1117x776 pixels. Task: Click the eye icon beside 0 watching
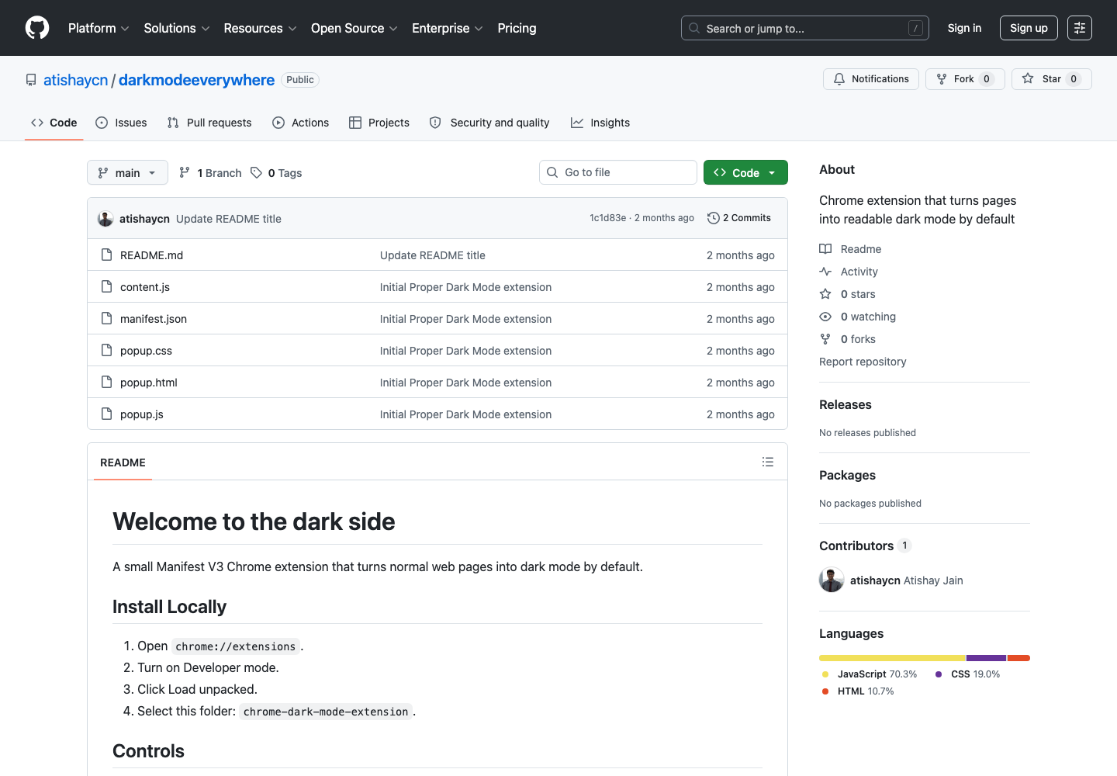[825, 317]
